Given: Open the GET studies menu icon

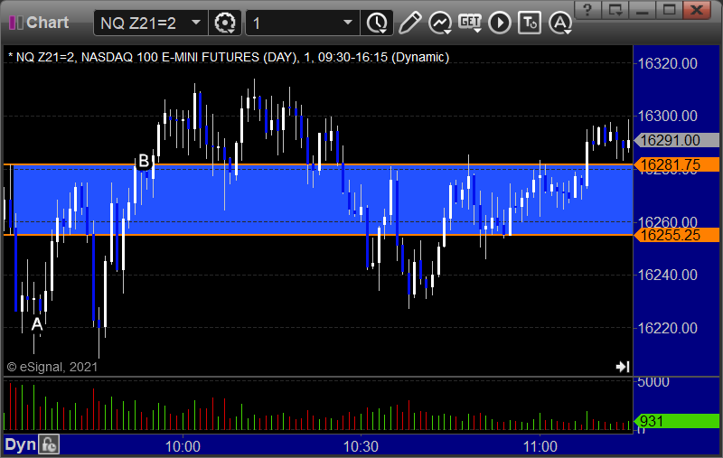Looking at the screenshot, I should tap(470, 23).
